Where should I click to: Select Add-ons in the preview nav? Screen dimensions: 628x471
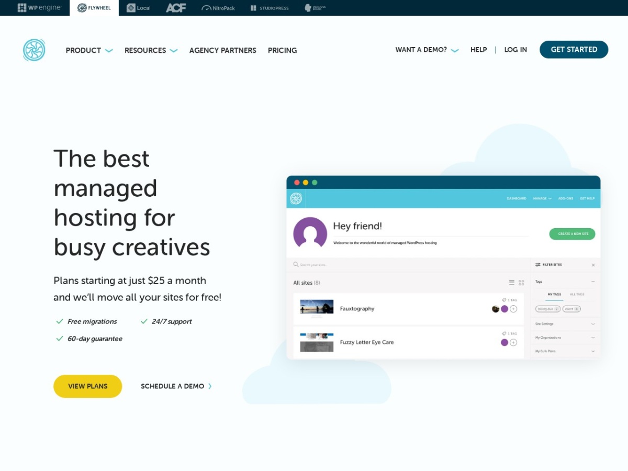566,198
